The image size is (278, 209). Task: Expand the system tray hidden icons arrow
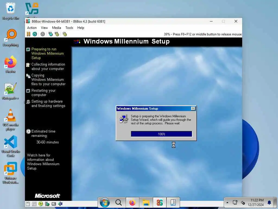tap(228, 202)
